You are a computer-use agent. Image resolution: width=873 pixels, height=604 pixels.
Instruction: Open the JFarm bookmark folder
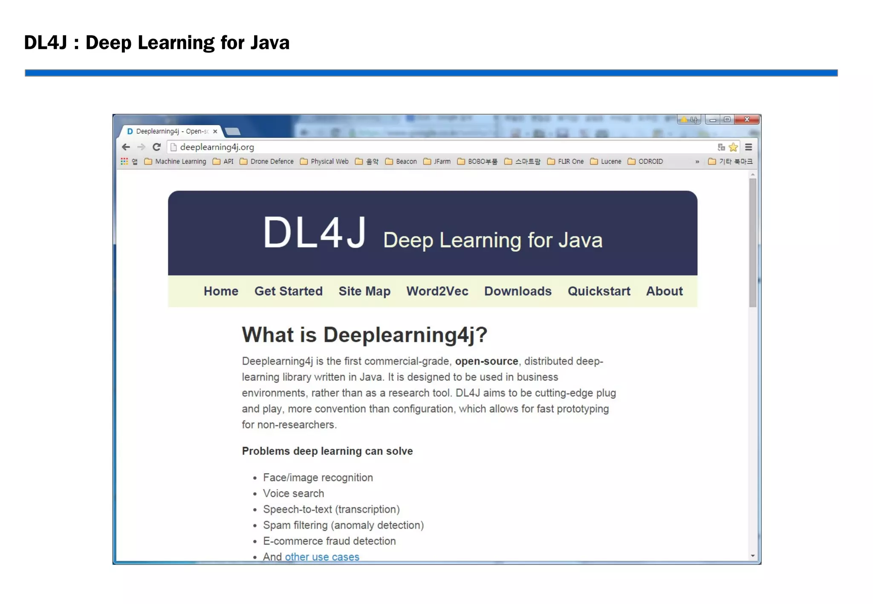pyautogui.click(x=437, y=161)
